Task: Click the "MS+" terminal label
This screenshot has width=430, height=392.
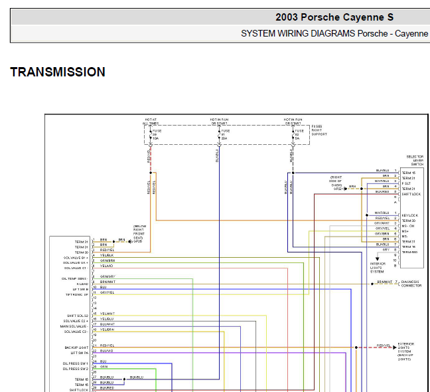Action: point(405,231)
